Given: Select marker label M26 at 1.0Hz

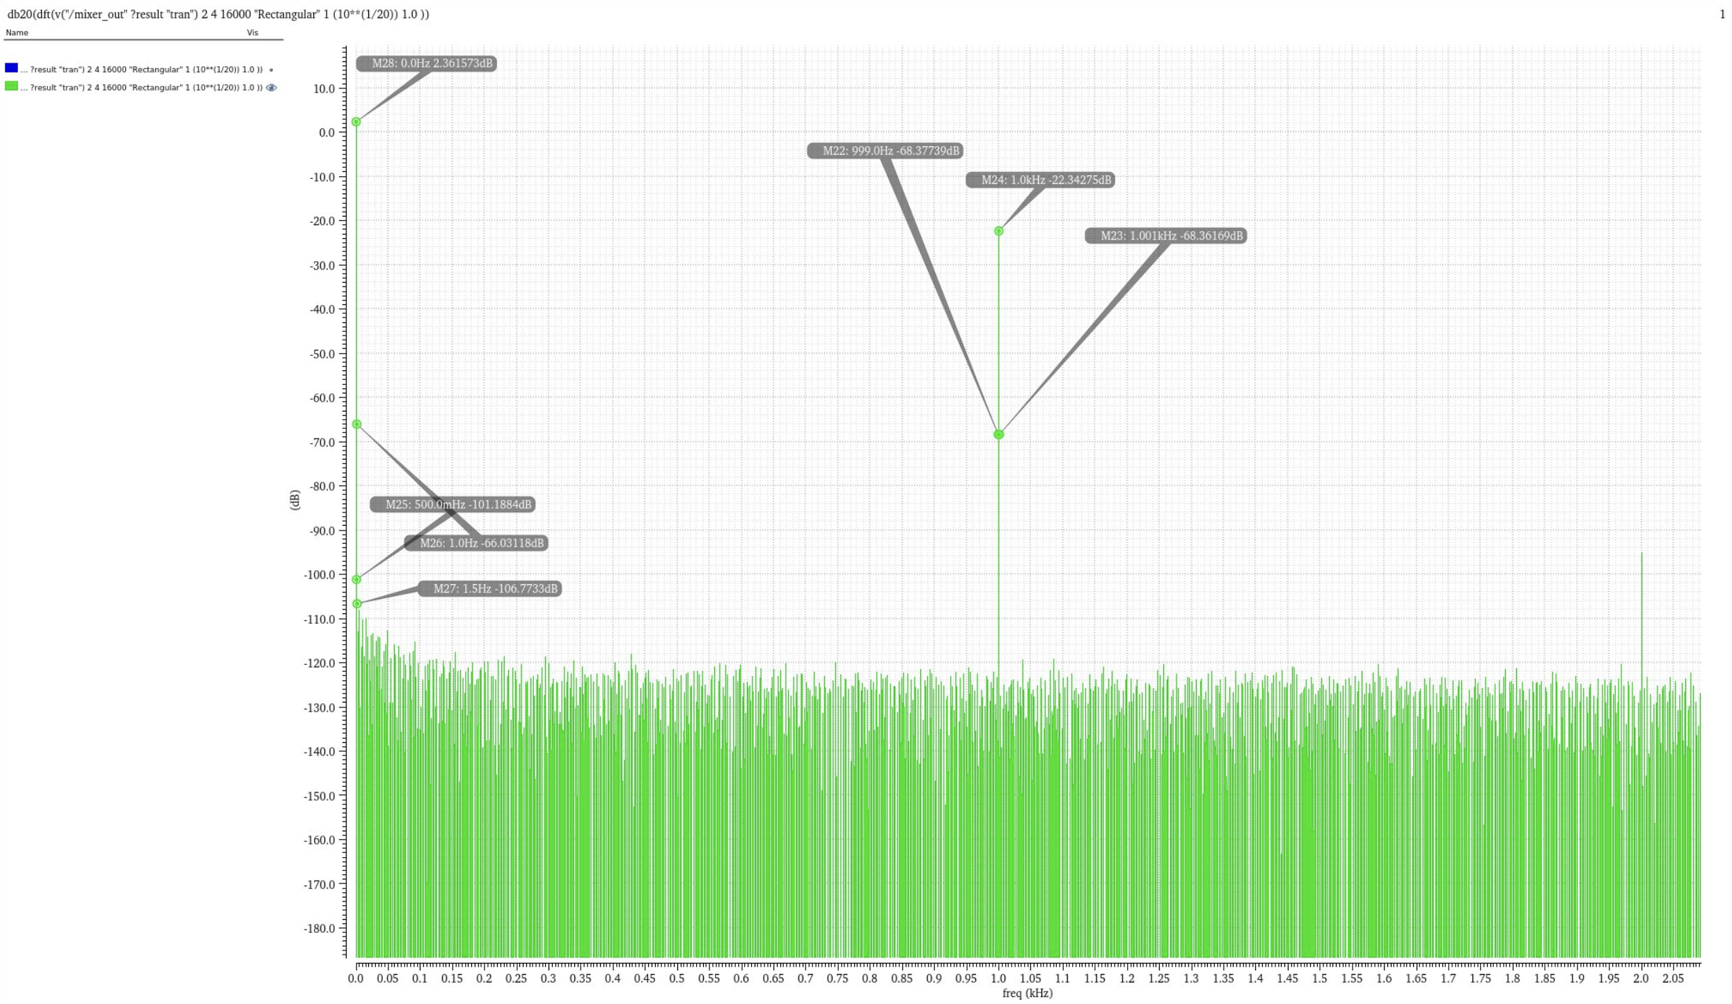Looking at the screenshot, I should point(476,542).
